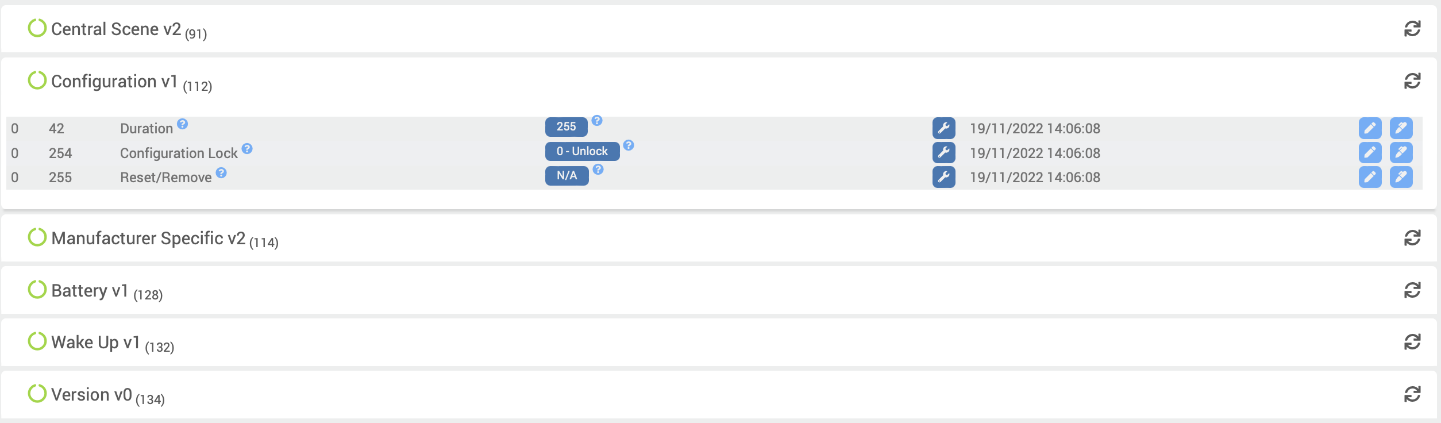Click the N/A value badge for Reset/Remove

[x=567, y=176]
